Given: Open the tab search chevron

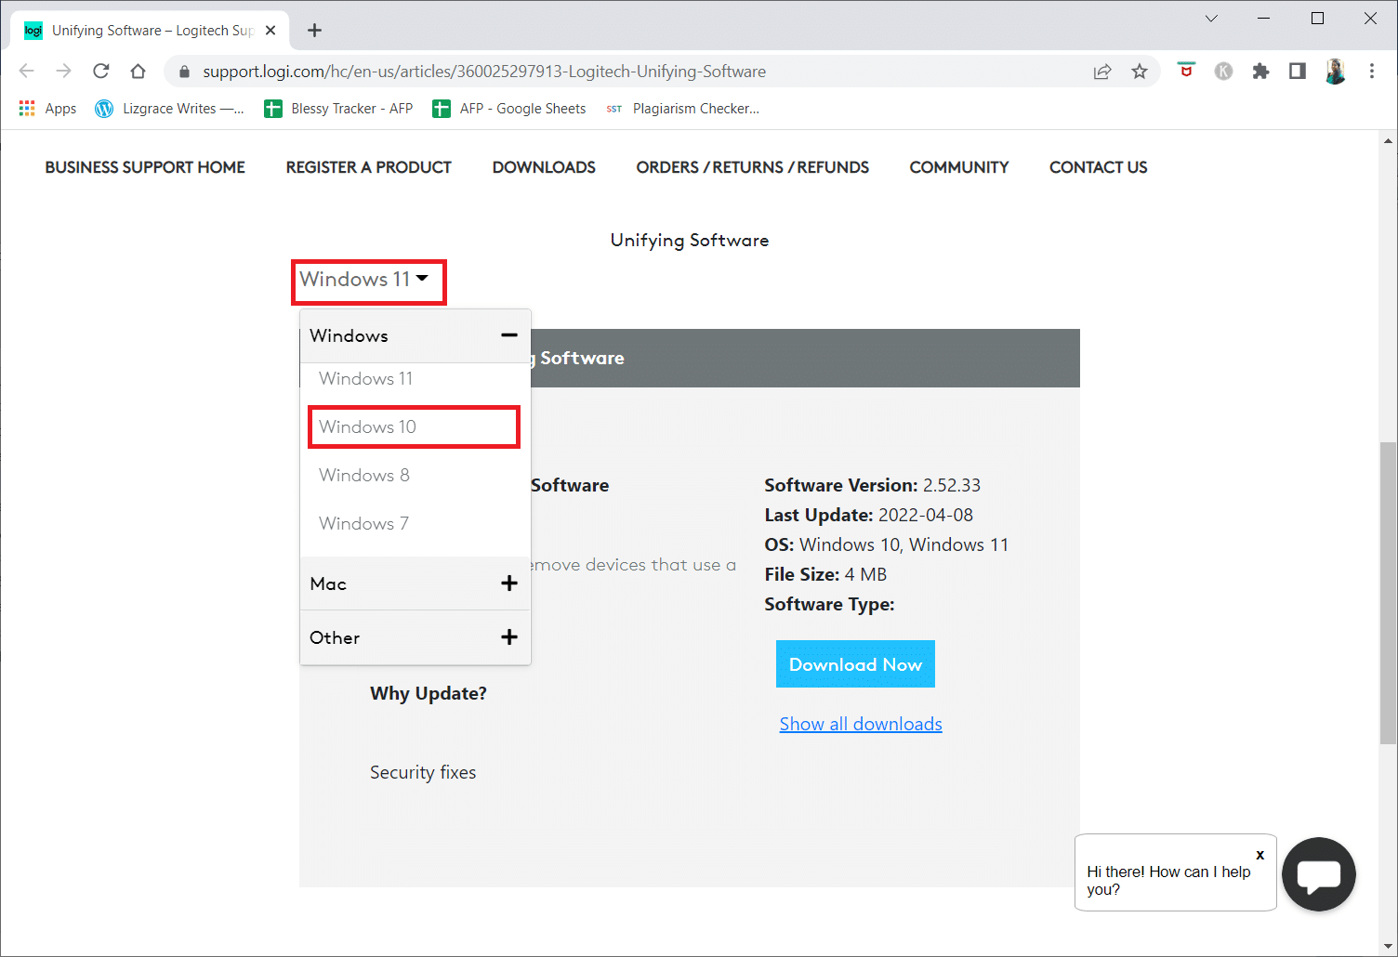Looking at the screenshot, I should pyautogui.click(x=1211, y=19).
